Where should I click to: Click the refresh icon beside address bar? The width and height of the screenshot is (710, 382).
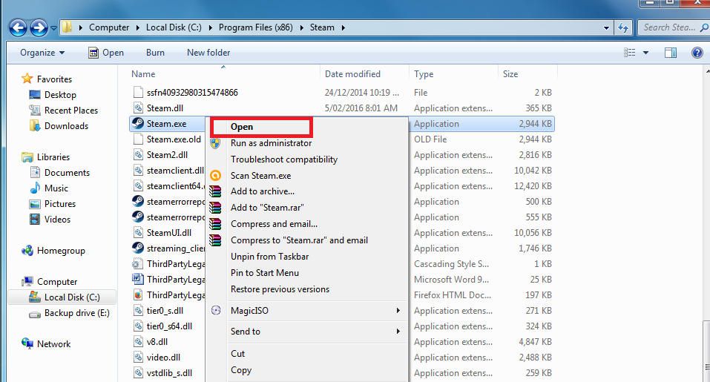pos(623,27)
